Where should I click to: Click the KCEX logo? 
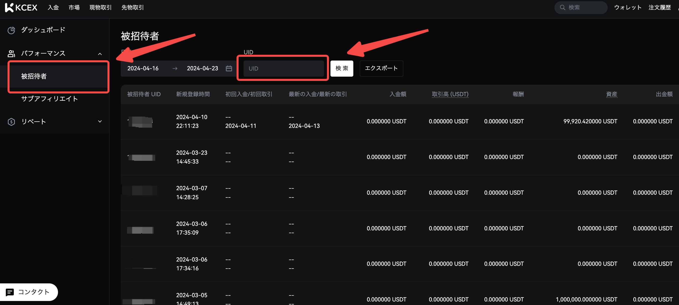coord(21,7)
